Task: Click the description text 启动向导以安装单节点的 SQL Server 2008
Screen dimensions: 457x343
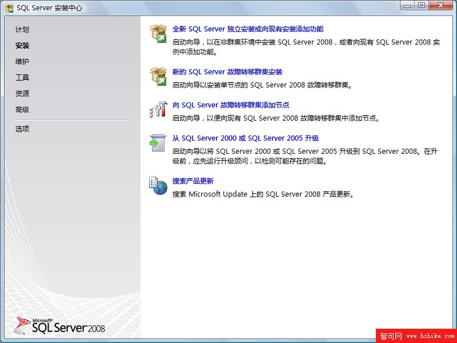Action: [x=263, y=85]
